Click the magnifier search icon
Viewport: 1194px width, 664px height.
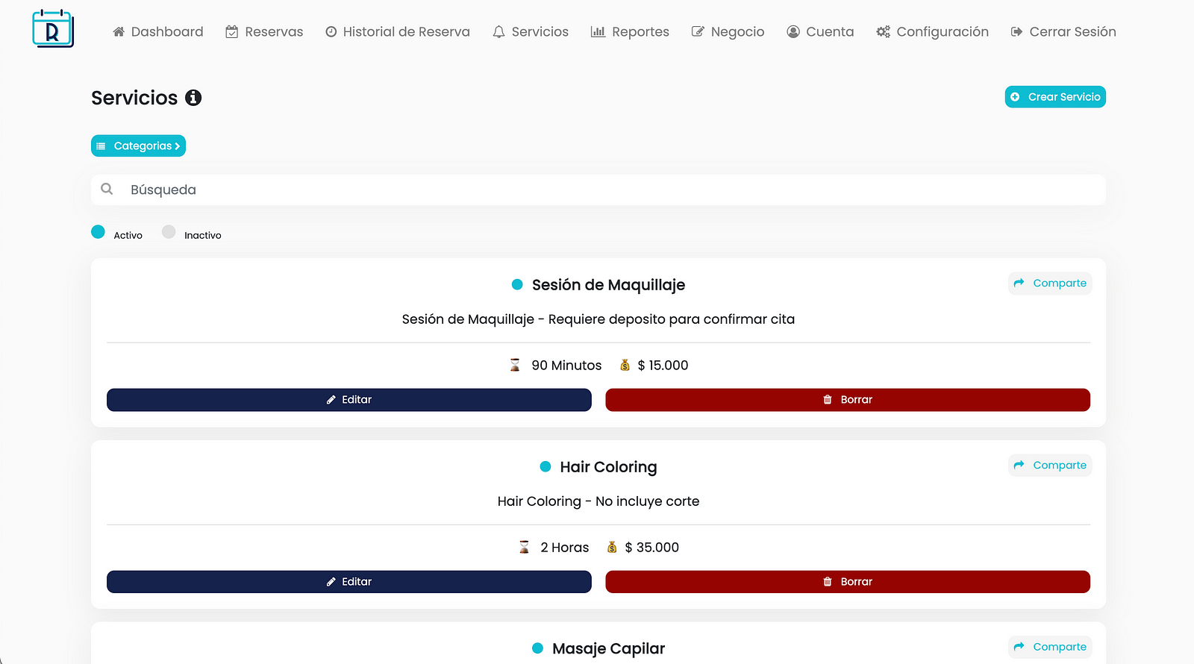point(107,189)
